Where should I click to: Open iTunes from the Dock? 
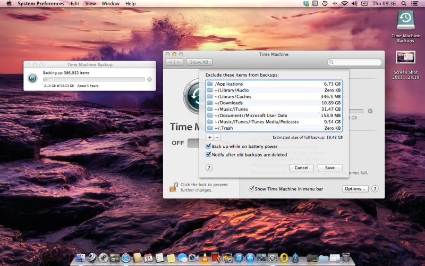click(239, 258)
